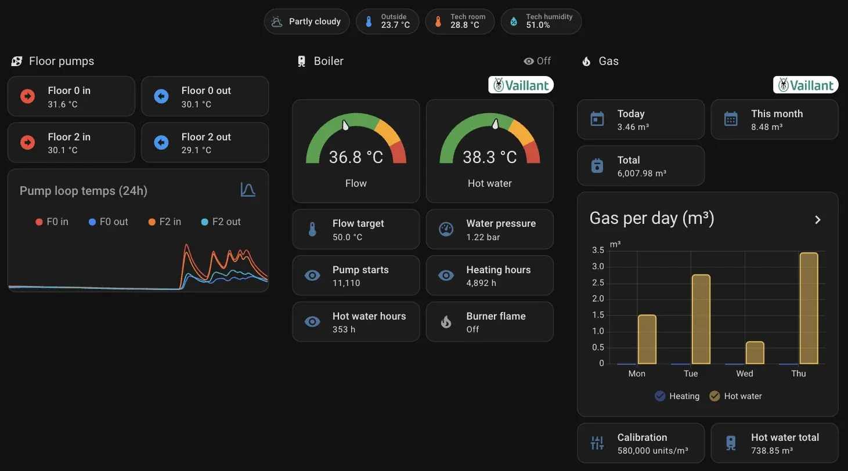Click the Hot water temperature gauge
The image size is (848, 471).
(489, 151)
